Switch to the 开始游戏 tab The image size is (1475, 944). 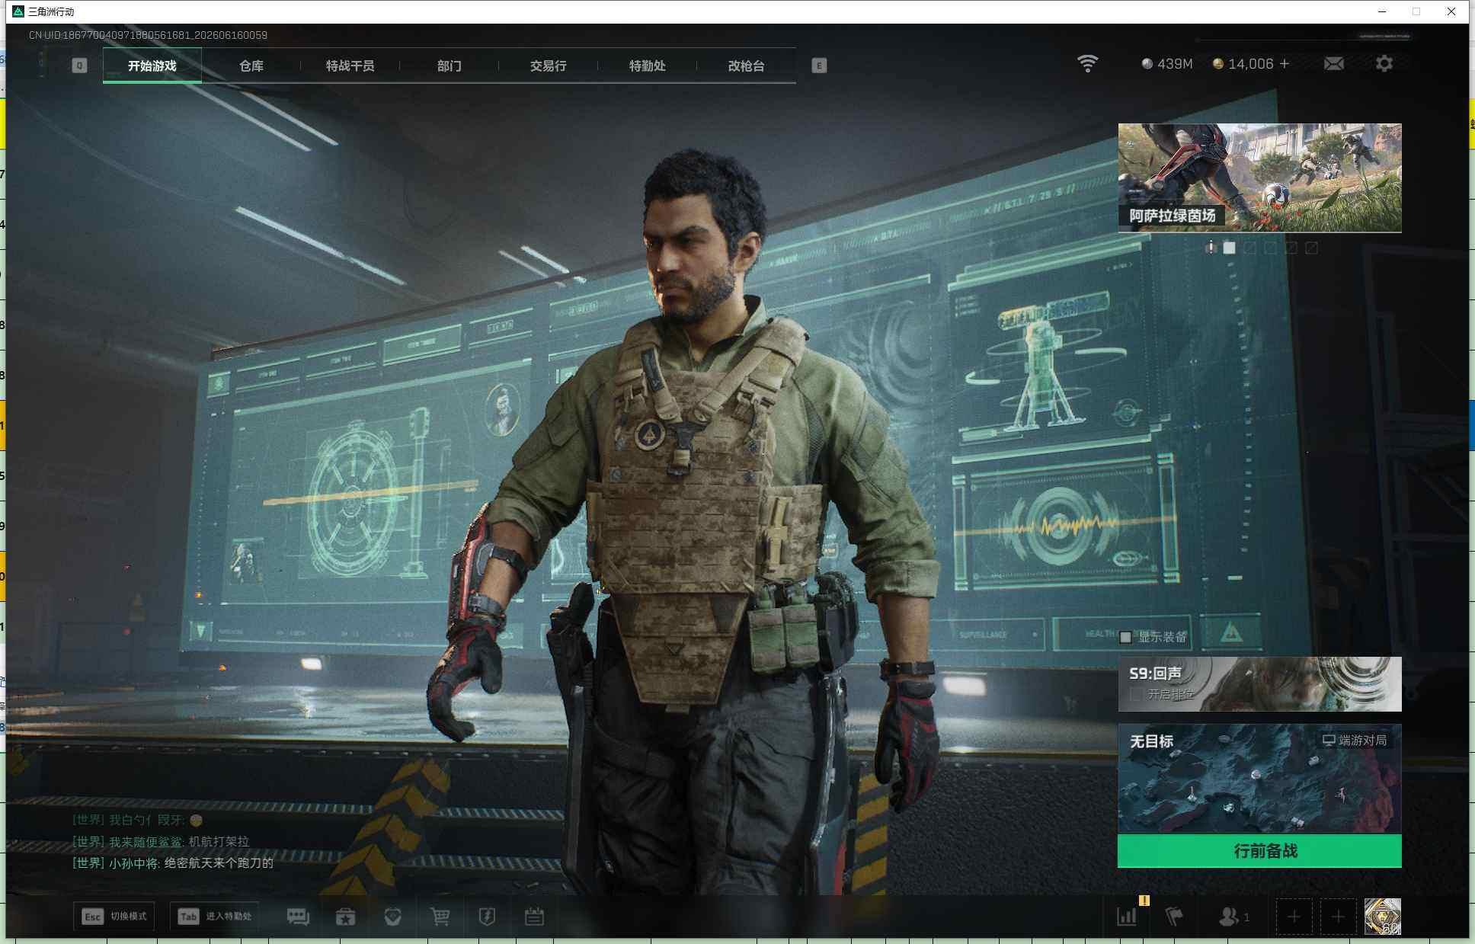point(152,66)
